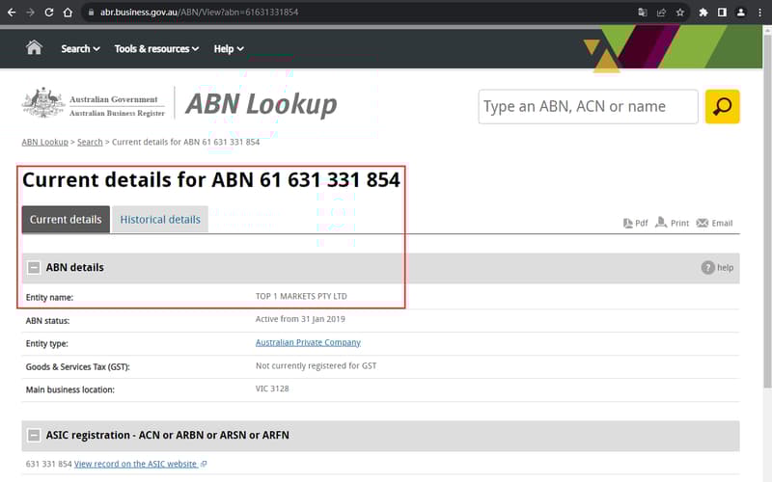Expand the Search dropdown menu
Image resolution: width=772 pixels, height=482 pixels.
[80, 49]
